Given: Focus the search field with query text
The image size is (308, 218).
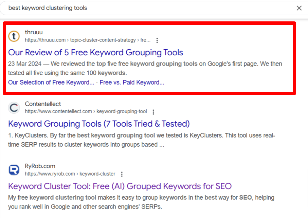Looking at the screenshot, I should click(x=149, y=8).
